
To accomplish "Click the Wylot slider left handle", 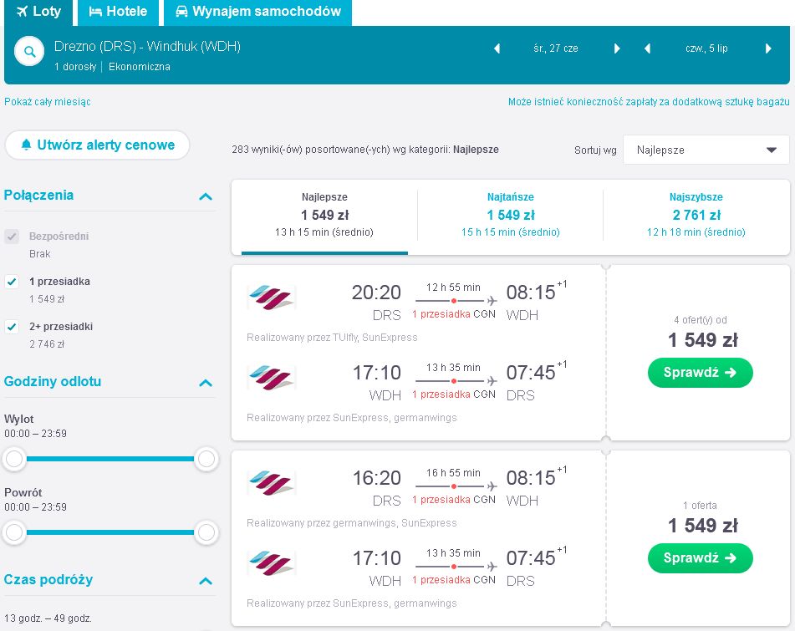I will (14, 459).
